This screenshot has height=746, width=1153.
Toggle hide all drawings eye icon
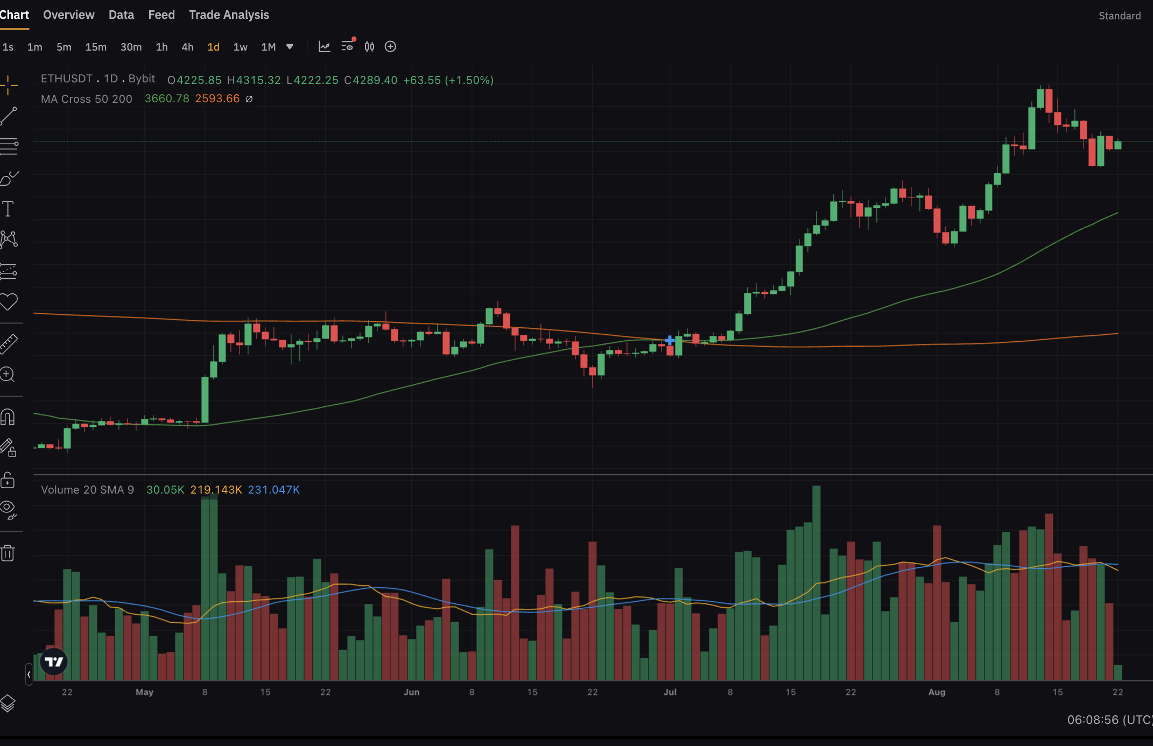pos(8,509)
